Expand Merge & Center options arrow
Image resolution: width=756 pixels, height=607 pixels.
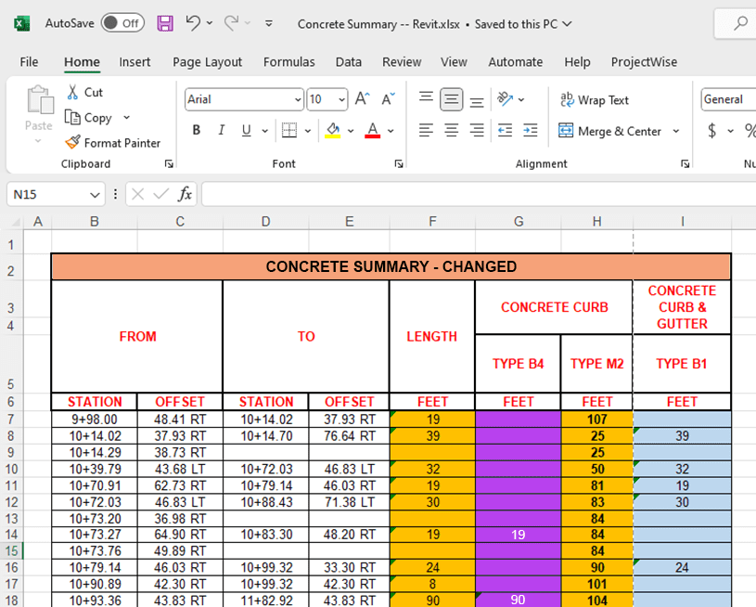pyautogui.click(x=676, y=131)
